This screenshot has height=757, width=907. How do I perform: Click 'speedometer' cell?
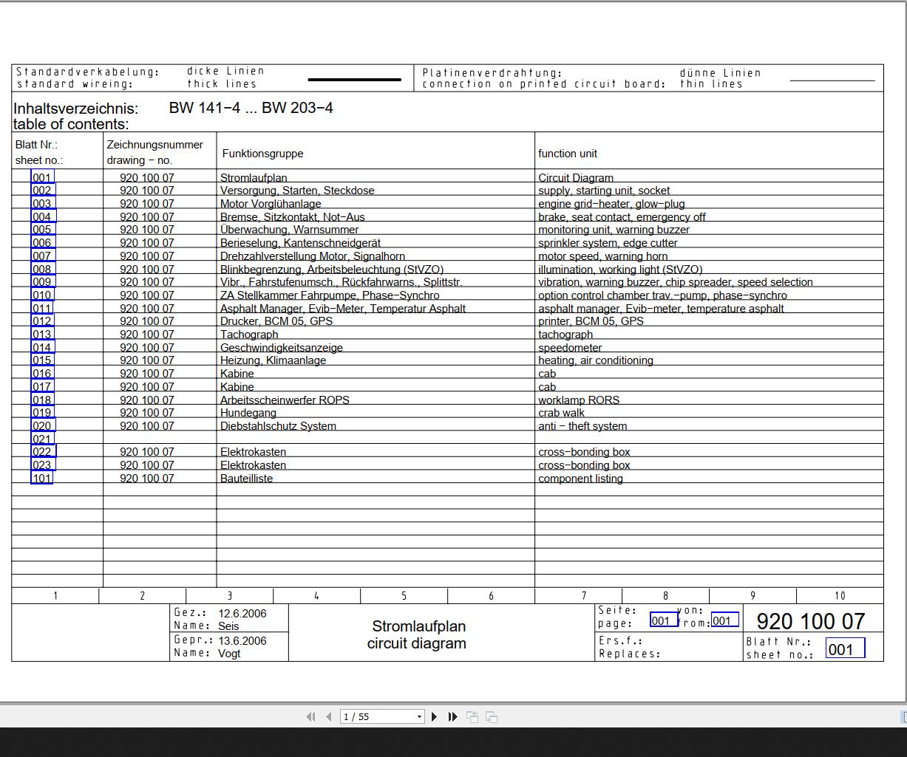pos(570,348)
